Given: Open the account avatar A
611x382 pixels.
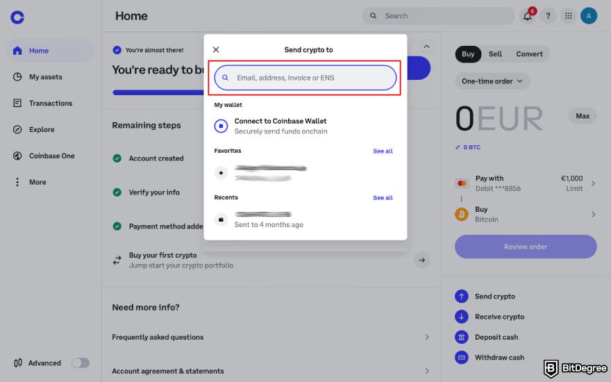Looking at the screenshot, I should point(588,16).
